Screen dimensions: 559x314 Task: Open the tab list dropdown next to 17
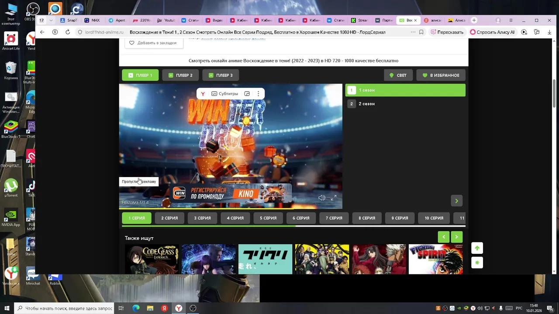tap(51, 20)
